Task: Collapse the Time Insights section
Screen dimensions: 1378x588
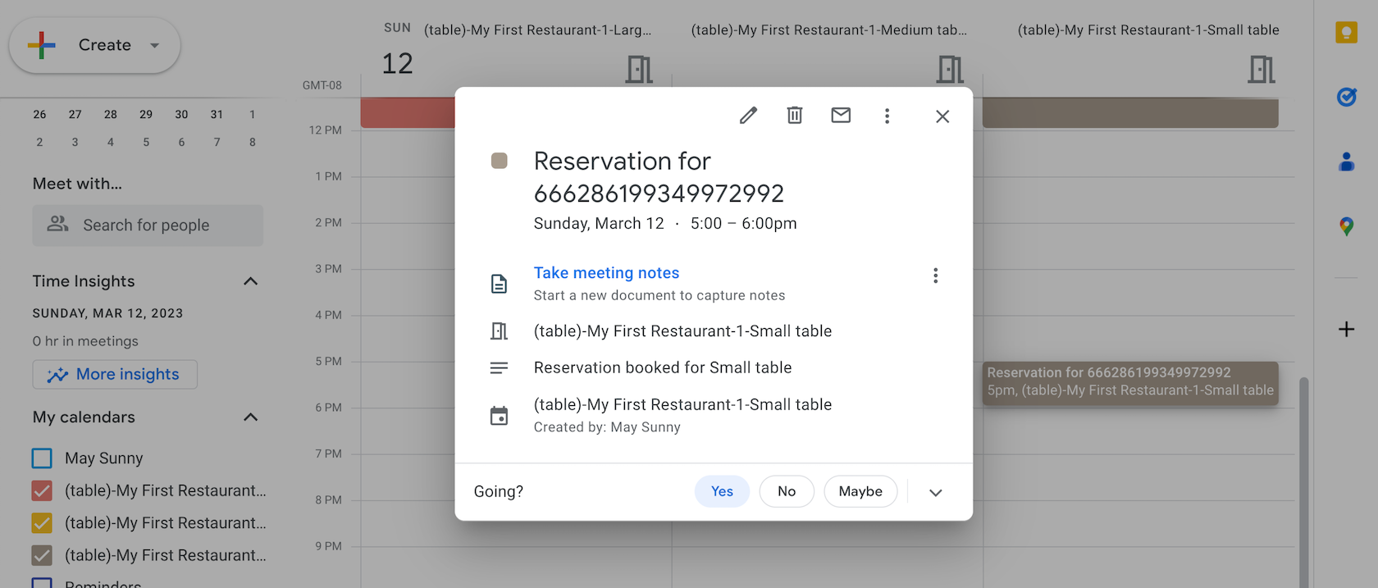Action: [x=251, y=281]
